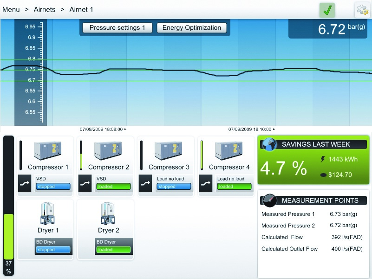Click the Compressor 1 label

pyautogui.click(x=48, y=167)
